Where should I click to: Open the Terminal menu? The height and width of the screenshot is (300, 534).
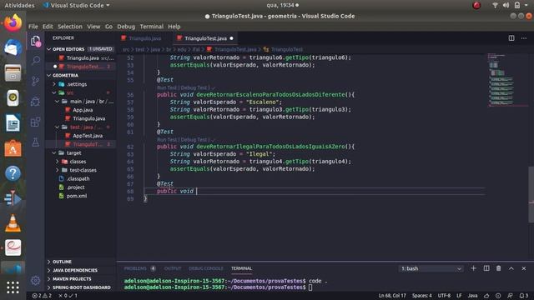pos(152,27)
